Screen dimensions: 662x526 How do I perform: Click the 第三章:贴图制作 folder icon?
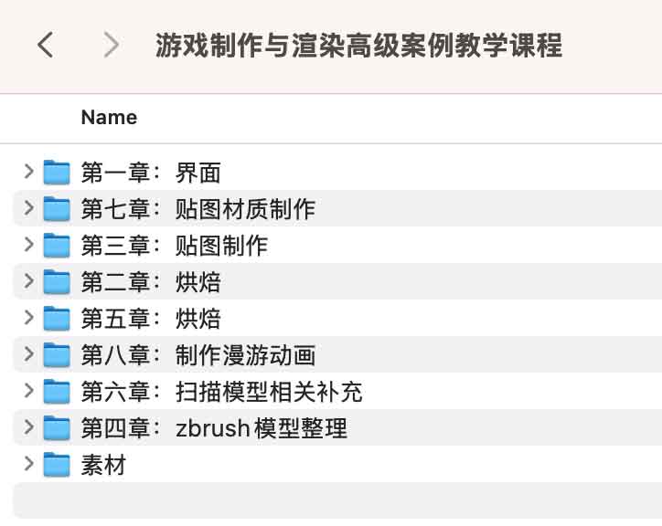pos(58,245)
